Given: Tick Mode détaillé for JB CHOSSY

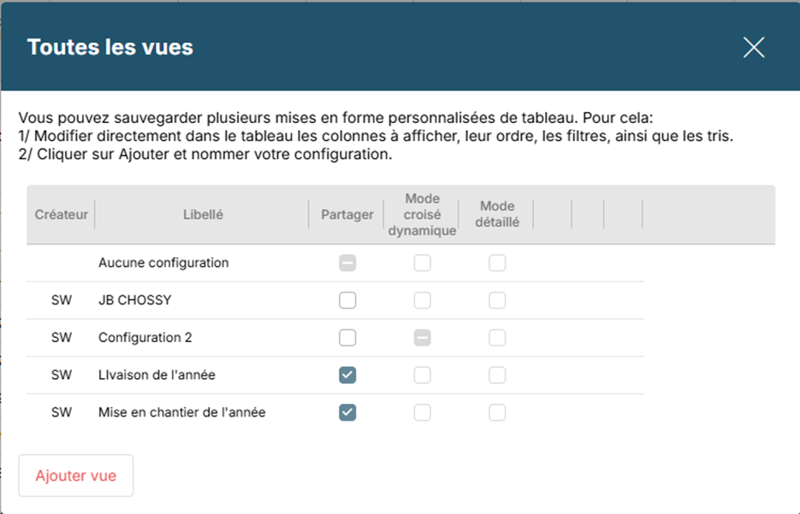Looking at the screenshot, I should [497, 300].
